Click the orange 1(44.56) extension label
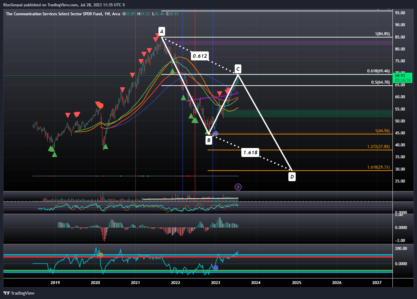 coord(382,131)
